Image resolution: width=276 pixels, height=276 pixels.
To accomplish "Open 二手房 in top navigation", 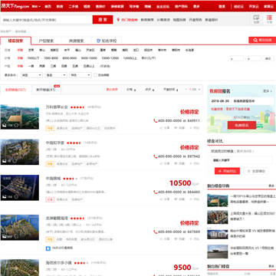I will pos(74,6).
